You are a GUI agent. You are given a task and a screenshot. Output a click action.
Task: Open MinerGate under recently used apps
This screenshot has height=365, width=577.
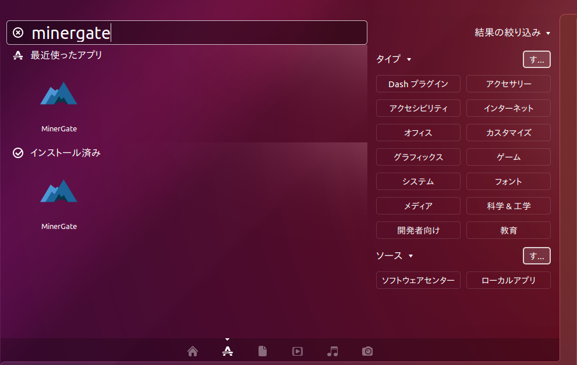tap(59, 94)
